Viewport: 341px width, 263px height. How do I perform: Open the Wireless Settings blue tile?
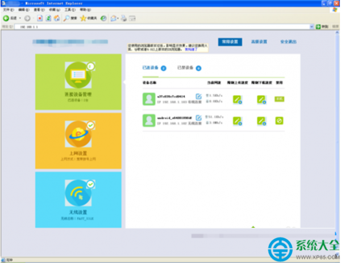78,200
